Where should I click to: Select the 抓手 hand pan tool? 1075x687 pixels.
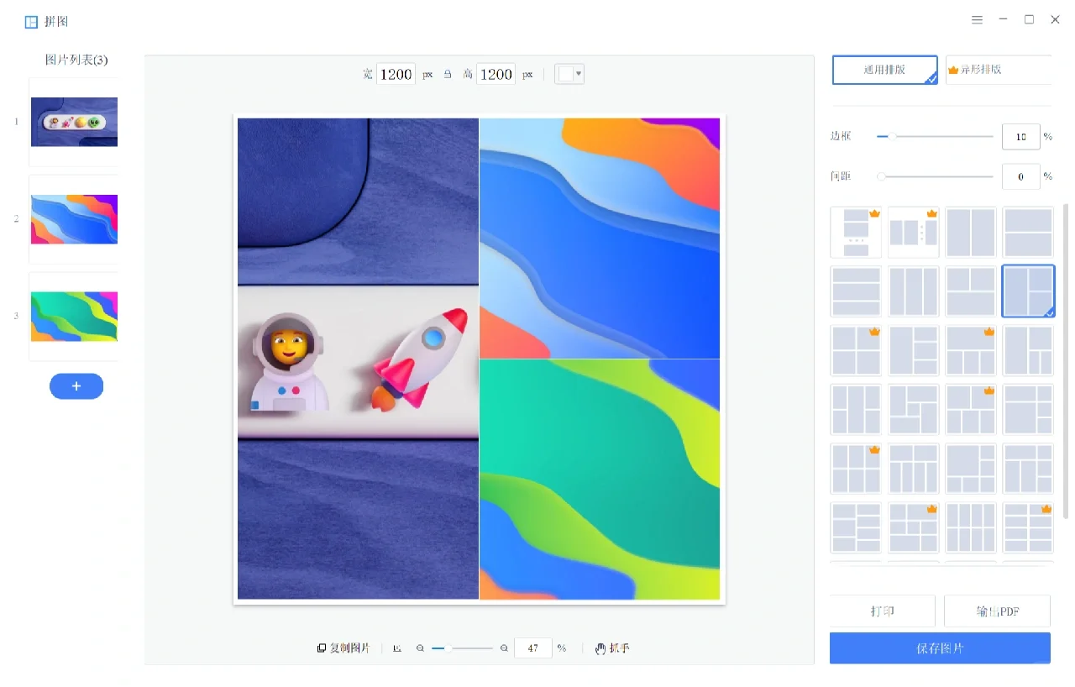[611, 648]
